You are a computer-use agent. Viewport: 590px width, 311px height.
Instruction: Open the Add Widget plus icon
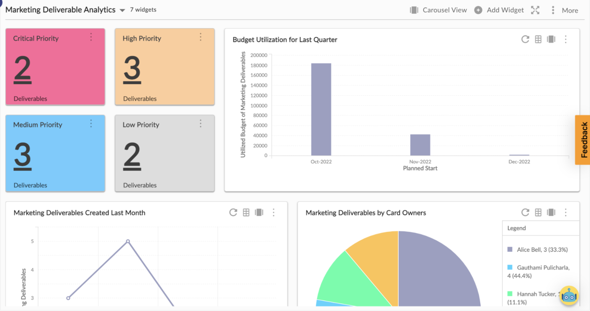point(478,10)
